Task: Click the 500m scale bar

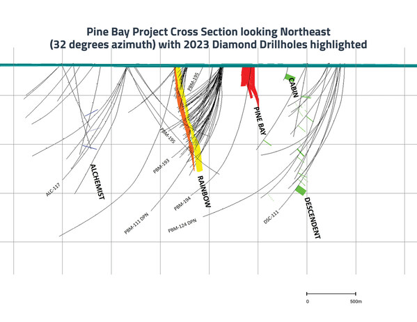Action: [x=331, y=294]
